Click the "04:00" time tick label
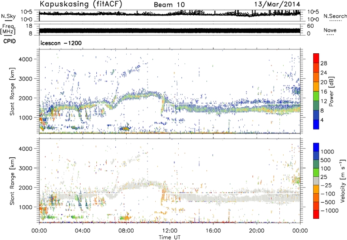This screenshot has width=347, height=240. [x=82, y=231]
